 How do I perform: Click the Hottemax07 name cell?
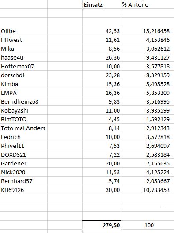click(x=24, y=66)
